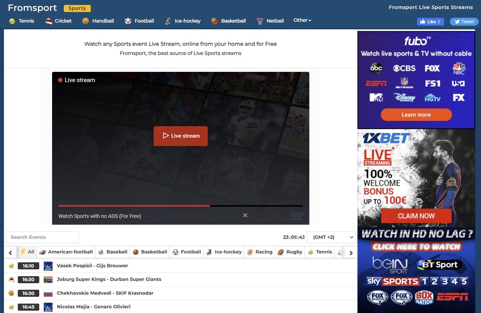Viewport: 481px width, 313px height.
Task: Click the Search Events input field
Action: pyautogui.click(x=42, y=237)
